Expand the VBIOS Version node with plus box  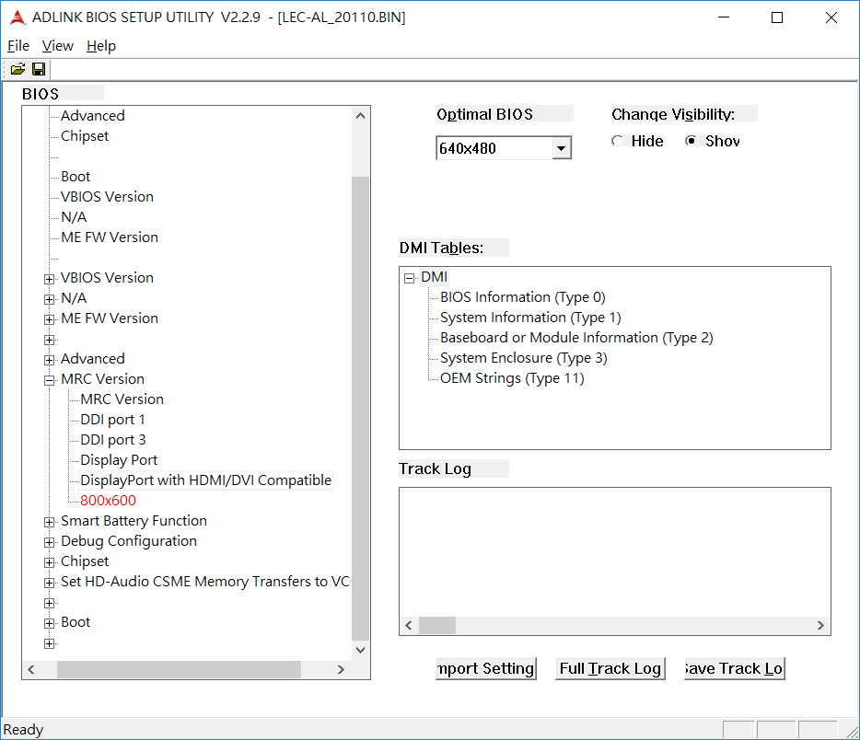pos(50,279)
